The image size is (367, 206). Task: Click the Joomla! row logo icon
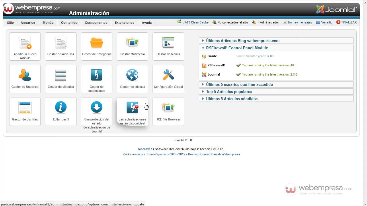pyautogui.click(x=204, y=75)
